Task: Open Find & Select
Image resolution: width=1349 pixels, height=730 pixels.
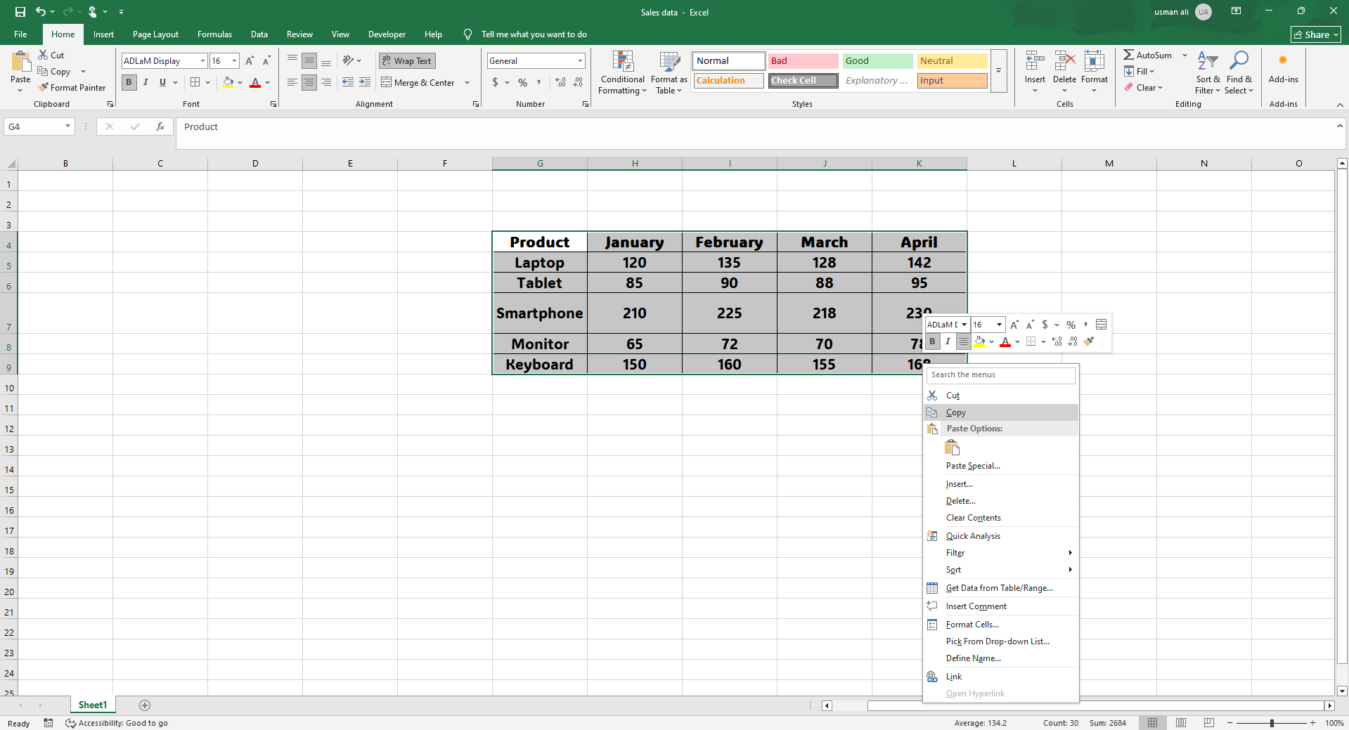Action: point(1239,72)
